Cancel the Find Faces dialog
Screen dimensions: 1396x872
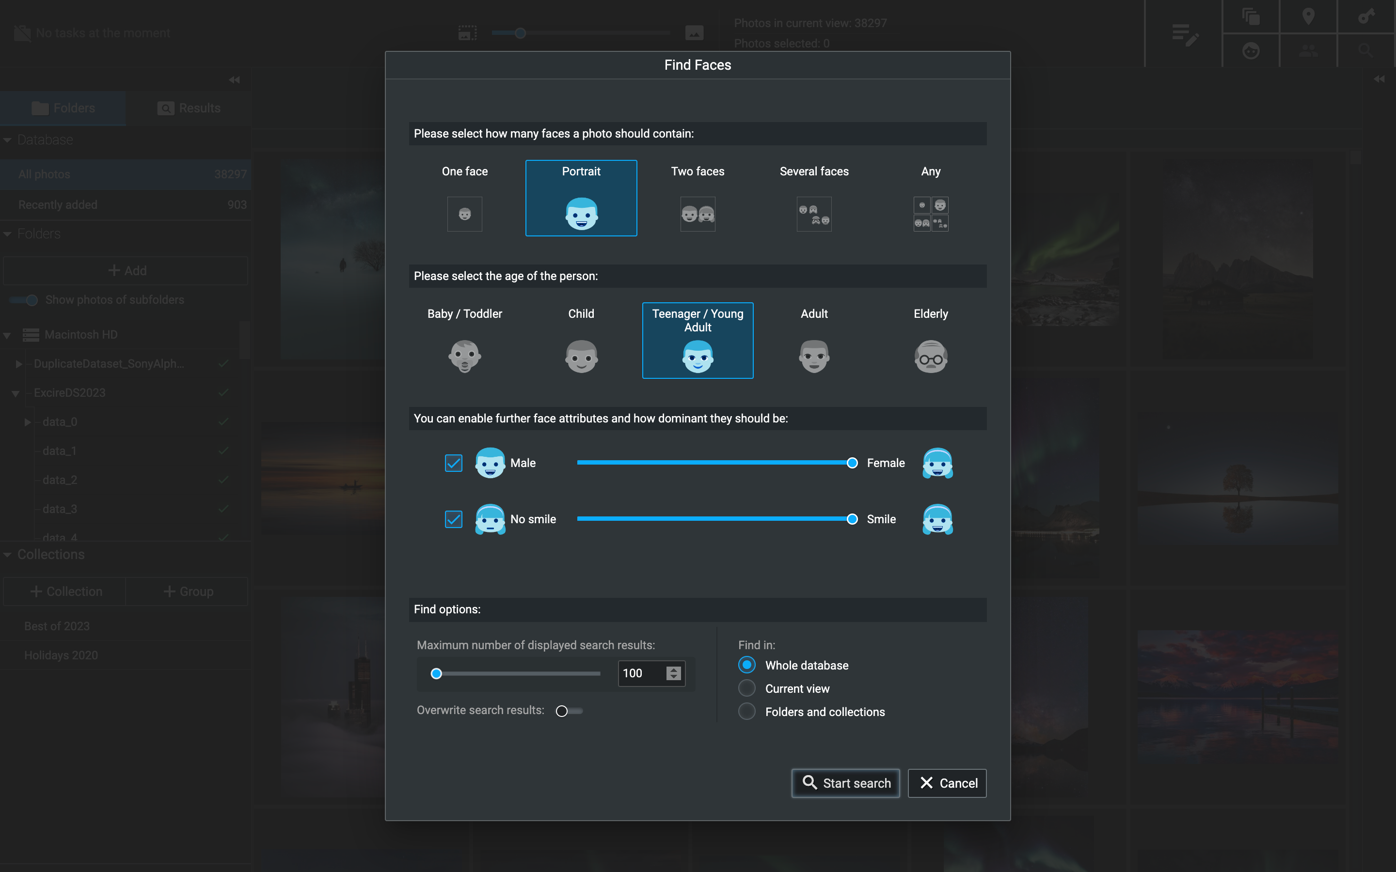pyautogui.click(x=947, y=782)
